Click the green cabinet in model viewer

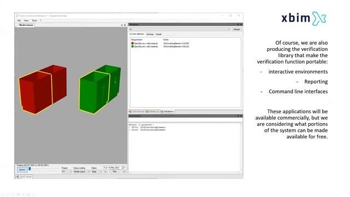click(x=100, y=89)
